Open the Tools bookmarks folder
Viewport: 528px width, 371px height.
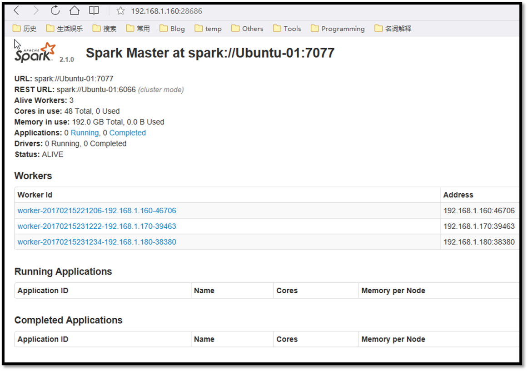point(287,29)
